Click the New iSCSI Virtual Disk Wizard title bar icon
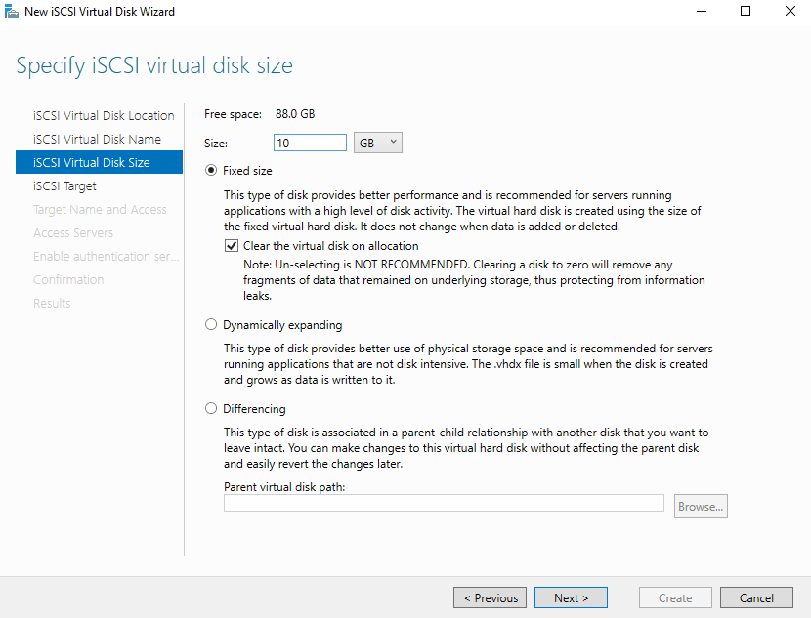 tap(13, 11)
